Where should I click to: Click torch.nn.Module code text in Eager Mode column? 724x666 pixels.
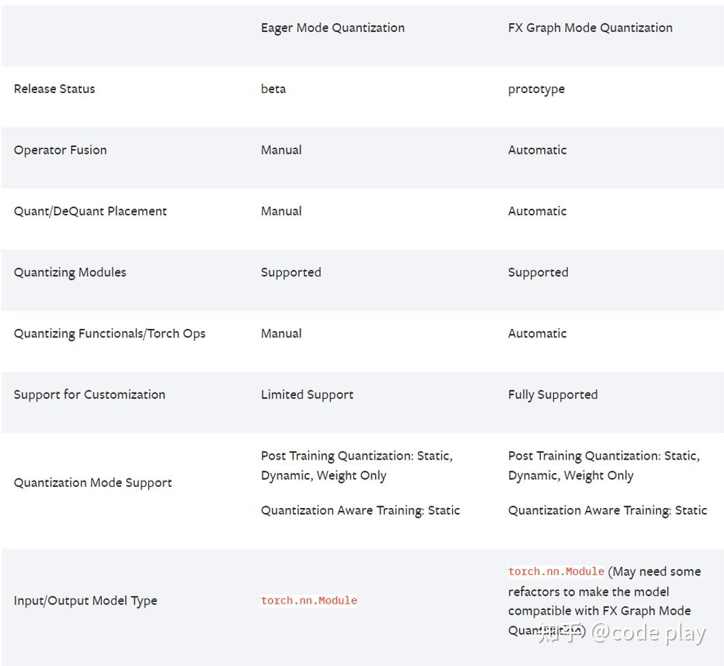point(309,600)
